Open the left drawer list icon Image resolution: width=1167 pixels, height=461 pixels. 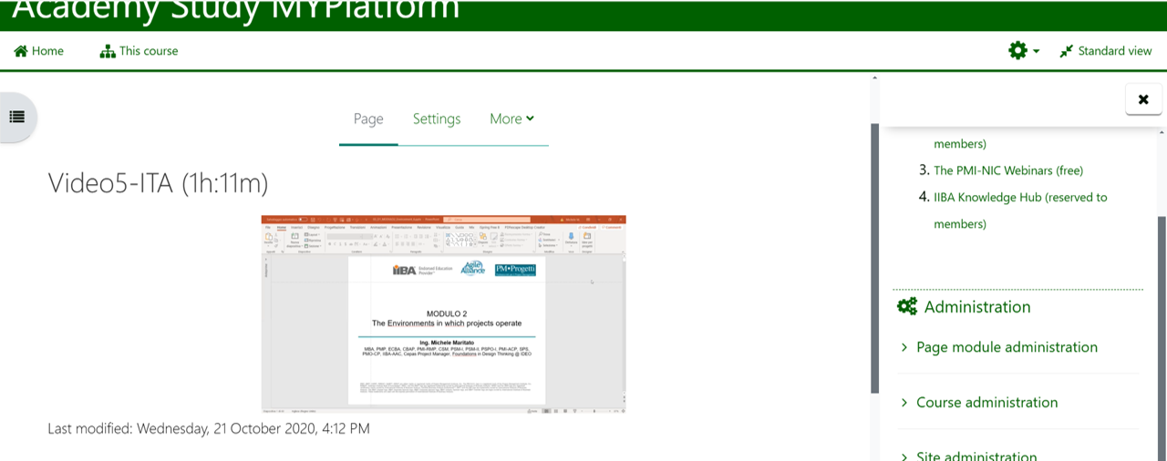tap(16, 117)
